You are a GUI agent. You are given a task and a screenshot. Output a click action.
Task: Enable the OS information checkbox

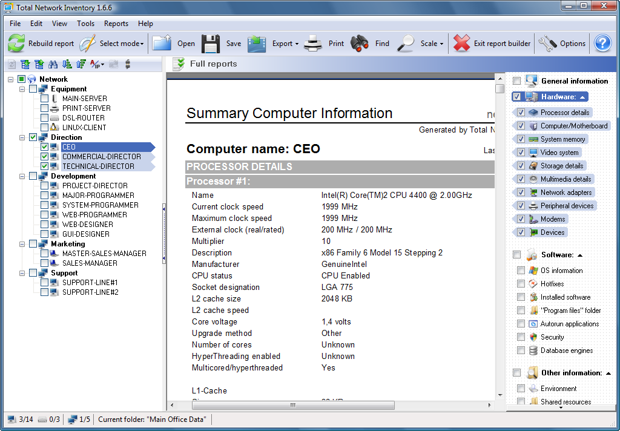[x=521, y=270]
